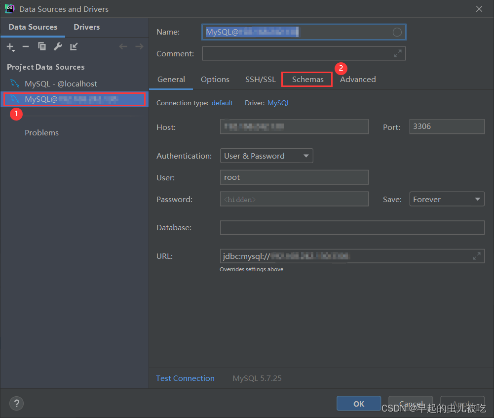Click the Project Data Sources header
The height and width of the screenshot is (418, 494).
(x=46, y=67)
